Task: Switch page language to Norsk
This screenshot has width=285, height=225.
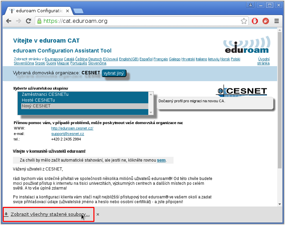Action: point(225,59)
